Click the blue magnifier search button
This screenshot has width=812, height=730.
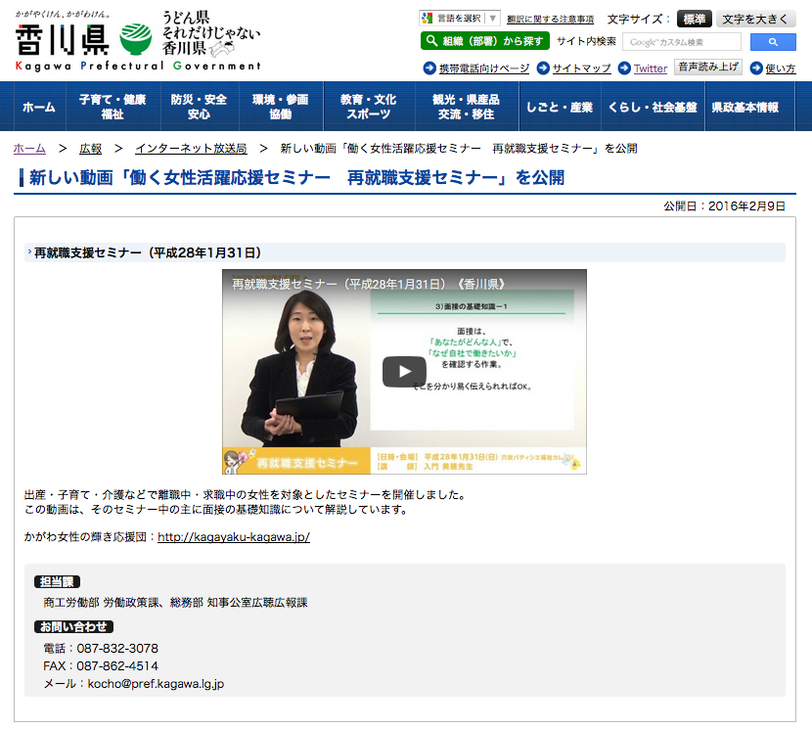coord(773,42)
